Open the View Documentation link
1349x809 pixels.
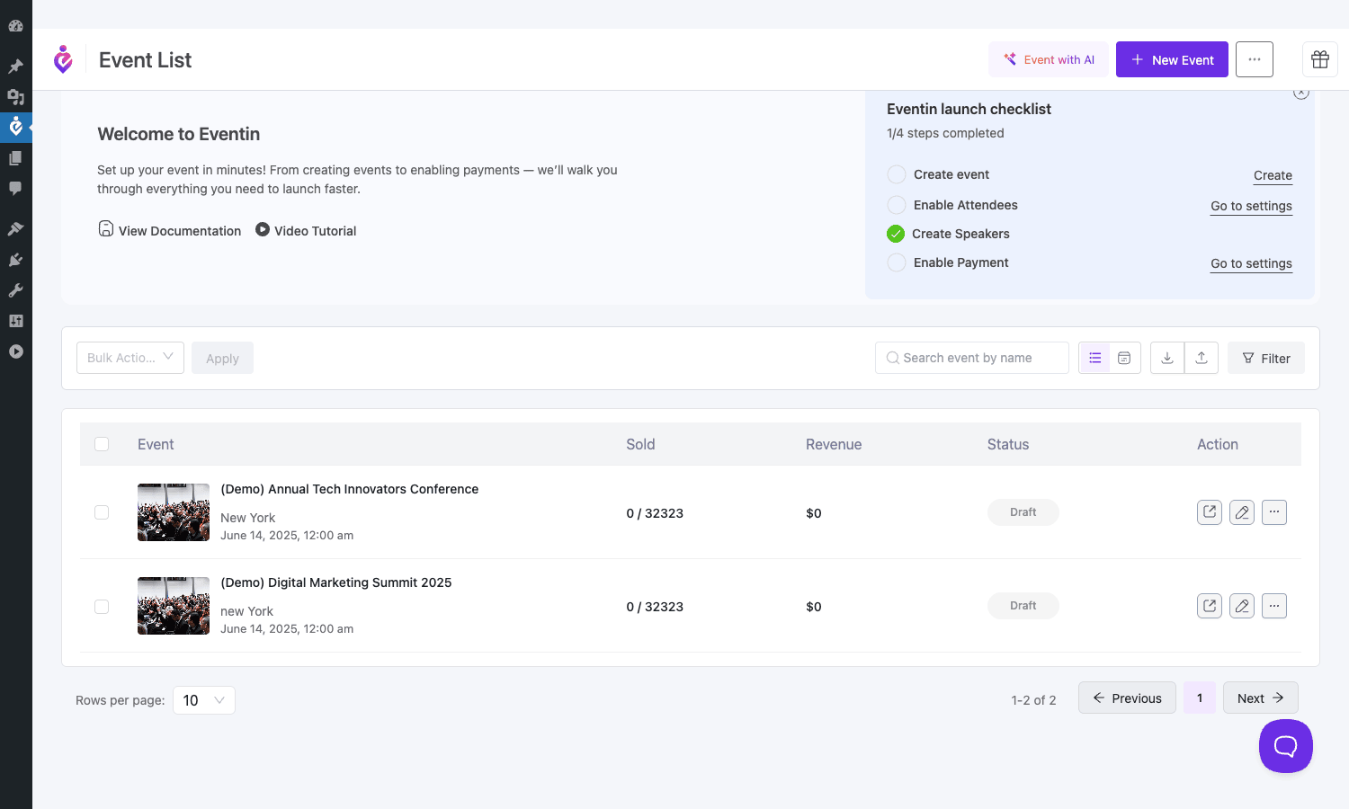pyautogui.click(x=170, y=230)
